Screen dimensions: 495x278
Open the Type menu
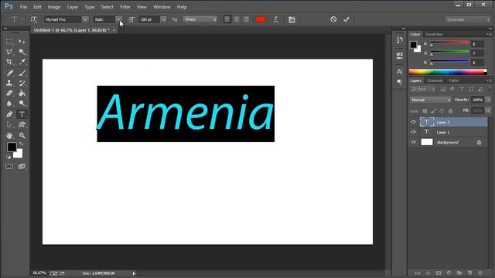(90, 7)
